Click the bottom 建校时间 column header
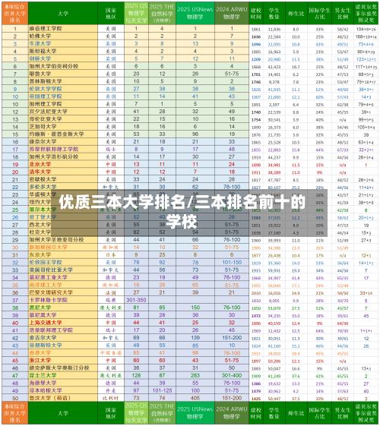The height and width of the screenshot is (426, 380). tap(256, 413)
